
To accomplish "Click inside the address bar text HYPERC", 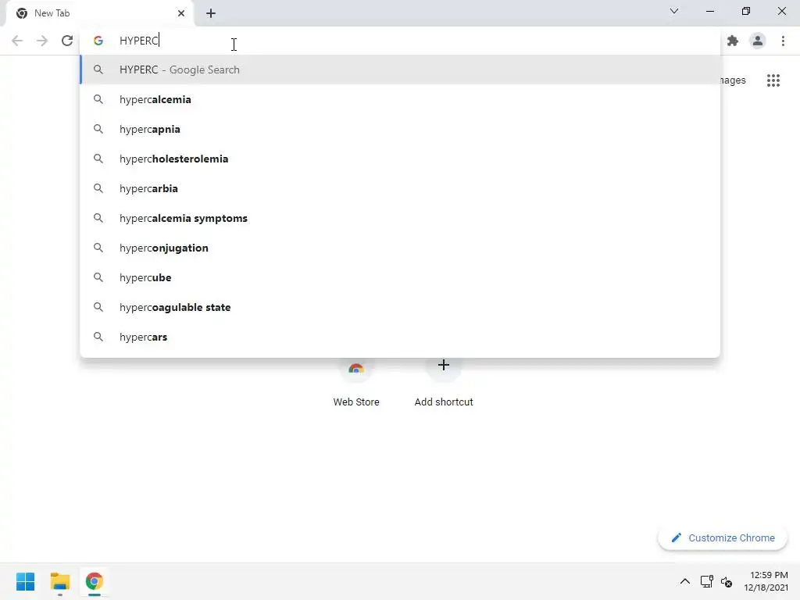I will (139, 41).
